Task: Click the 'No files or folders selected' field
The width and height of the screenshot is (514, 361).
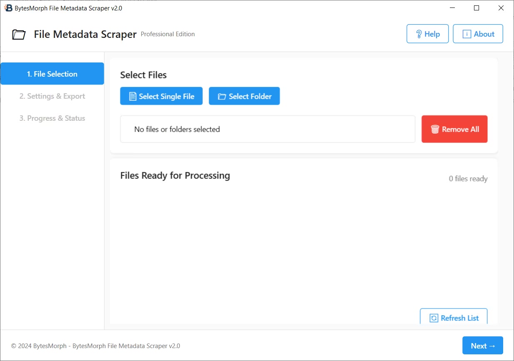Action: click(267, 129)
